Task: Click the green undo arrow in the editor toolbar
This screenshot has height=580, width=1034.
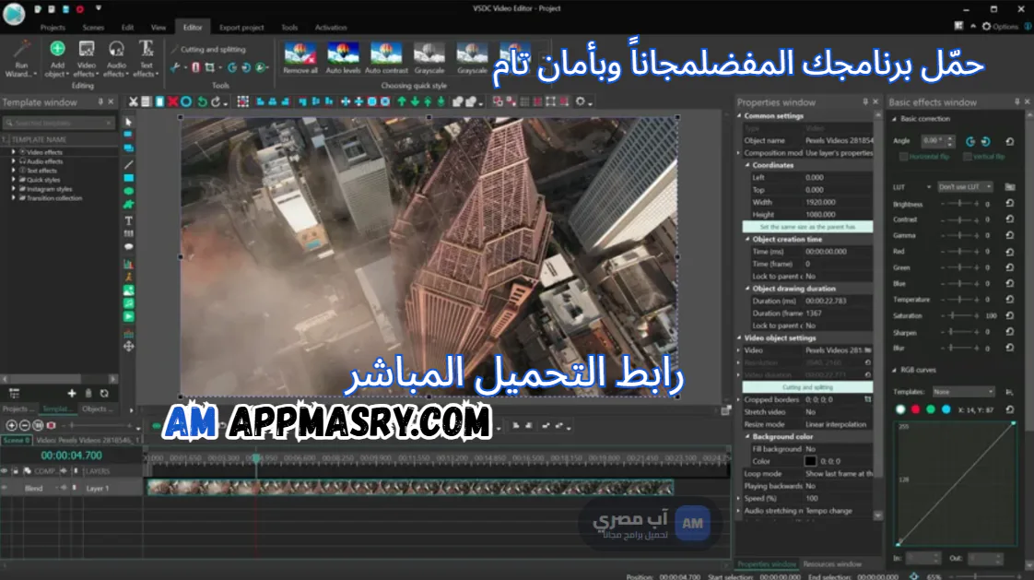Action: pos(203,101)
